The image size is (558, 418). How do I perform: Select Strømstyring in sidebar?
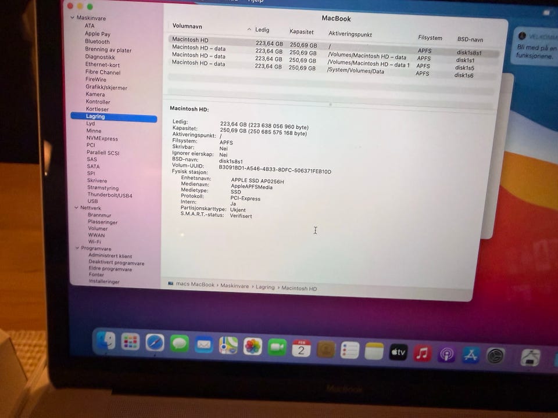(x=103, y=188)
